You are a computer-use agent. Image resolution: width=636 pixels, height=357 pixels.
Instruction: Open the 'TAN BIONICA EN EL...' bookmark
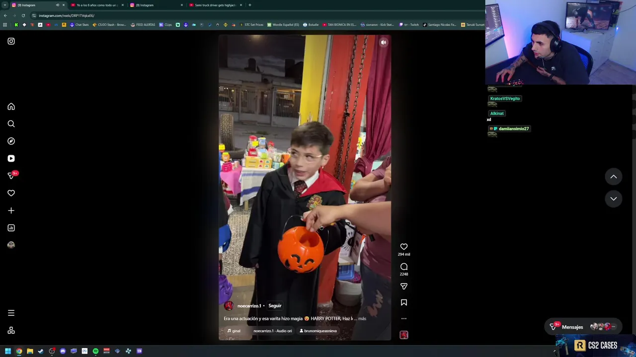tap(339, 25)
